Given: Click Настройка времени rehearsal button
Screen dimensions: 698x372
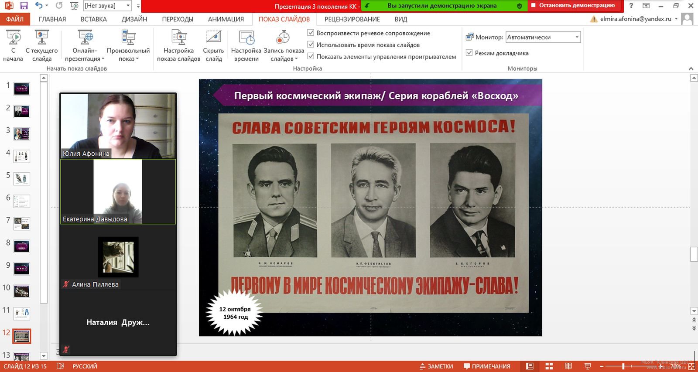Looking at the screenshot, I should 246,46.
